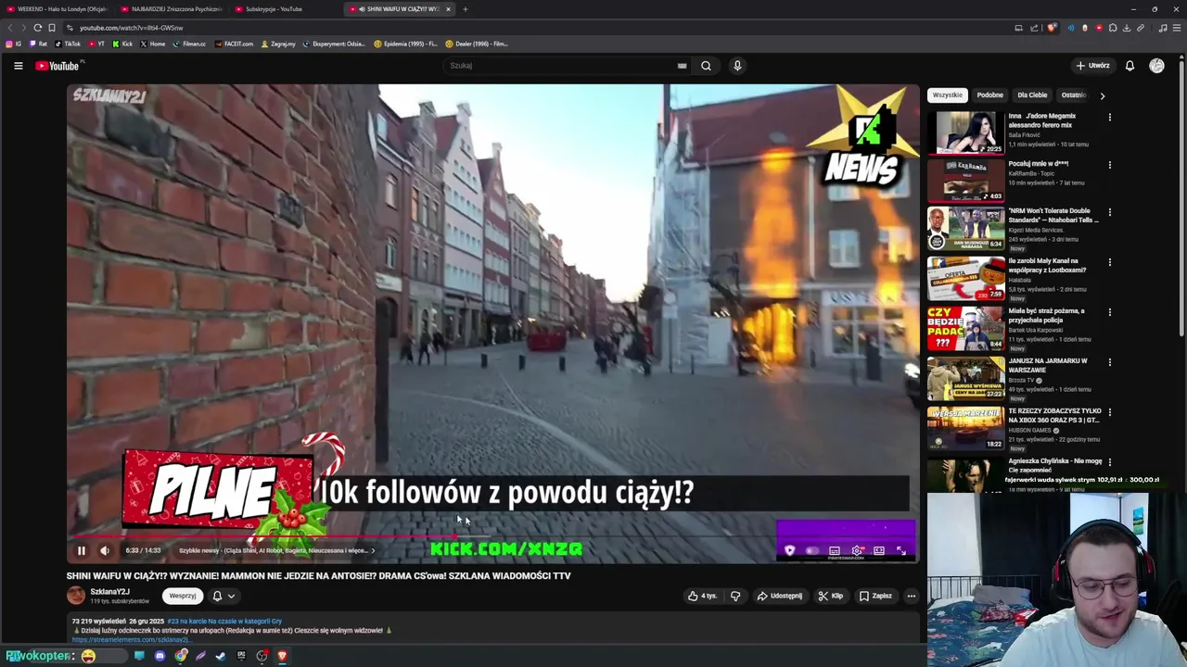This screenshot has width=1187, height=667.
Task: Open the streamelements.com link in description
Action: coord(132,639)
